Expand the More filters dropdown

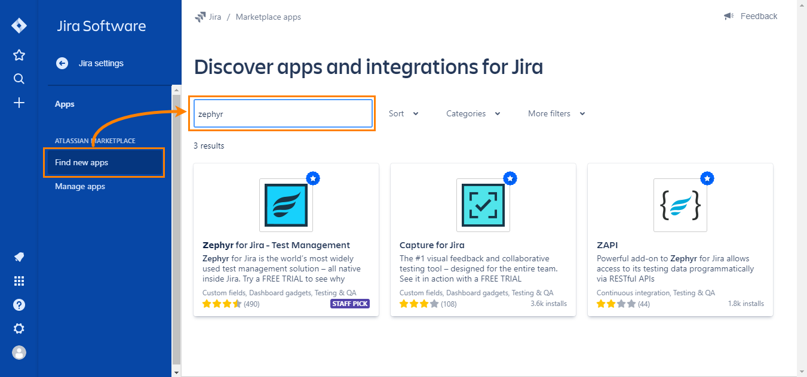(x=557, y=113)
